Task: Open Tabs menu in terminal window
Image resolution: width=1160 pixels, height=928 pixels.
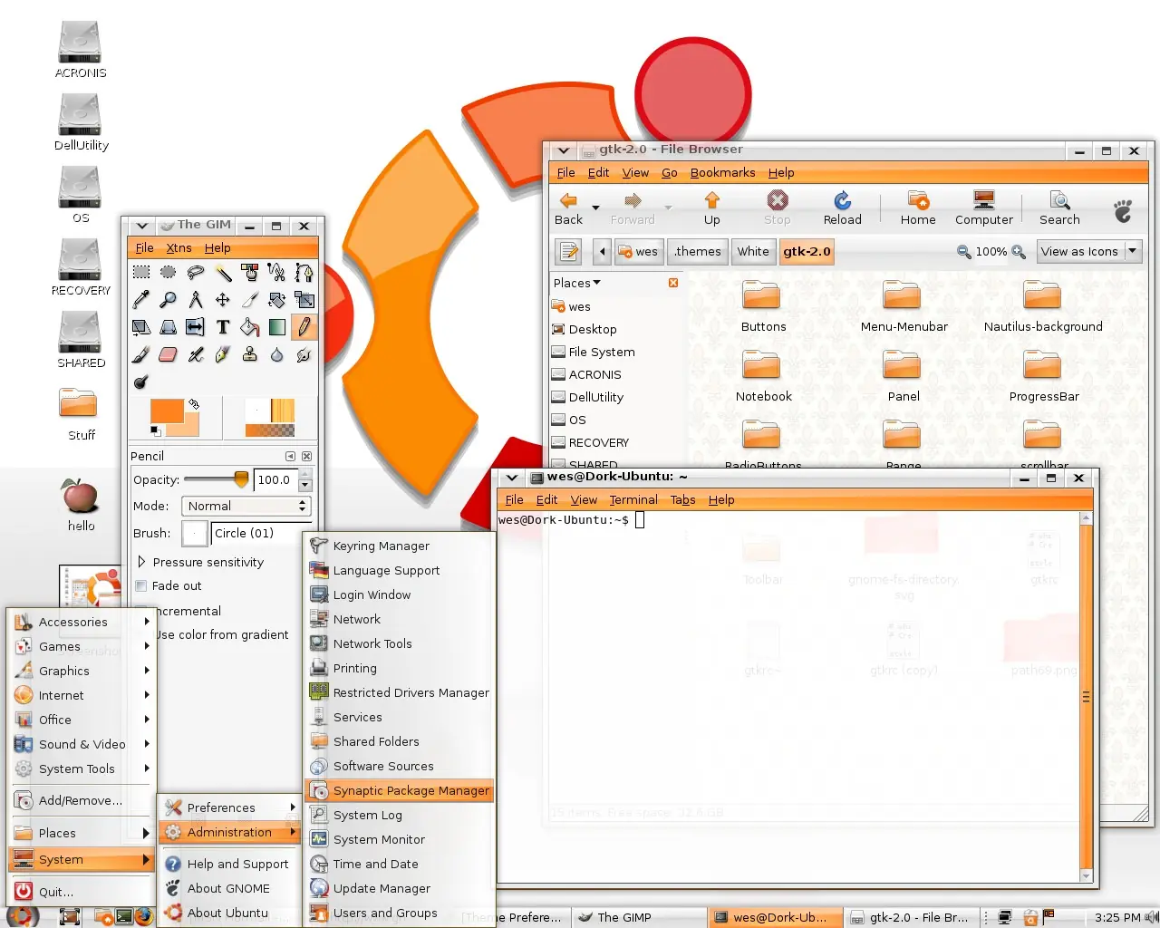Action: (682, 500)
